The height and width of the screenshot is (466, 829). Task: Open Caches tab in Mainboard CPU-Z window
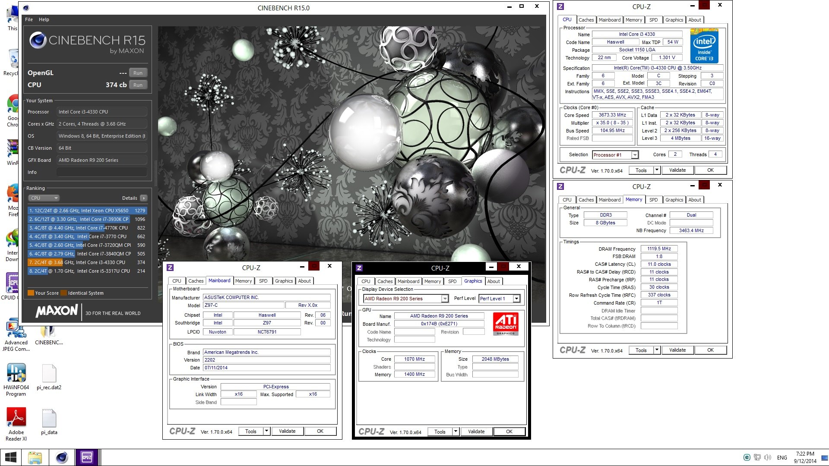(x=196, y=281)
